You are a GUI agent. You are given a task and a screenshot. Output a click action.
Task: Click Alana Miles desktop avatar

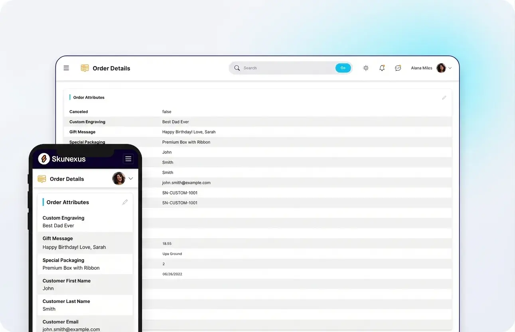[441, 68]
